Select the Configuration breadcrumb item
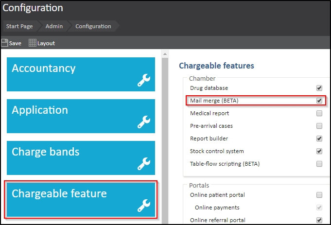331x225 pixels. (93, 26)
